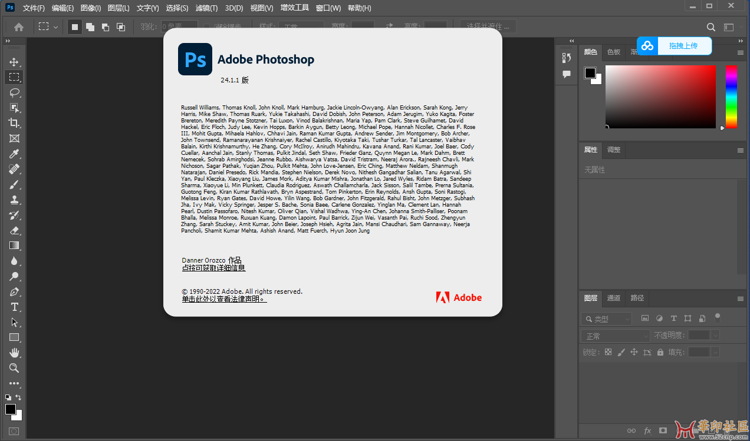
Task: Select the Eraser tool
Action: click(14, 230)
